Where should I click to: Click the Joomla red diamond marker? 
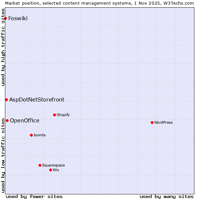pyautogui.click(x=31, y=135)
